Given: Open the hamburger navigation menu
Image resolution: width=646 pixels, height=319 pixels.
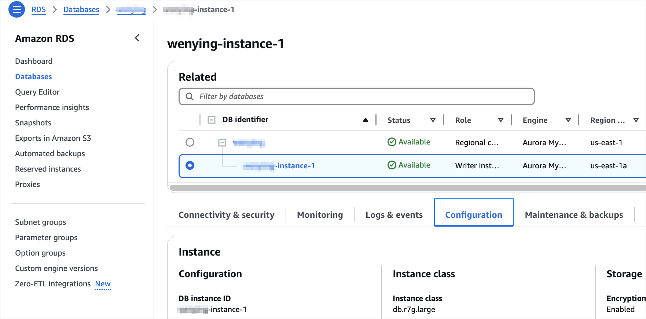Looking at the screenshot, I should [x=16, y=10].
